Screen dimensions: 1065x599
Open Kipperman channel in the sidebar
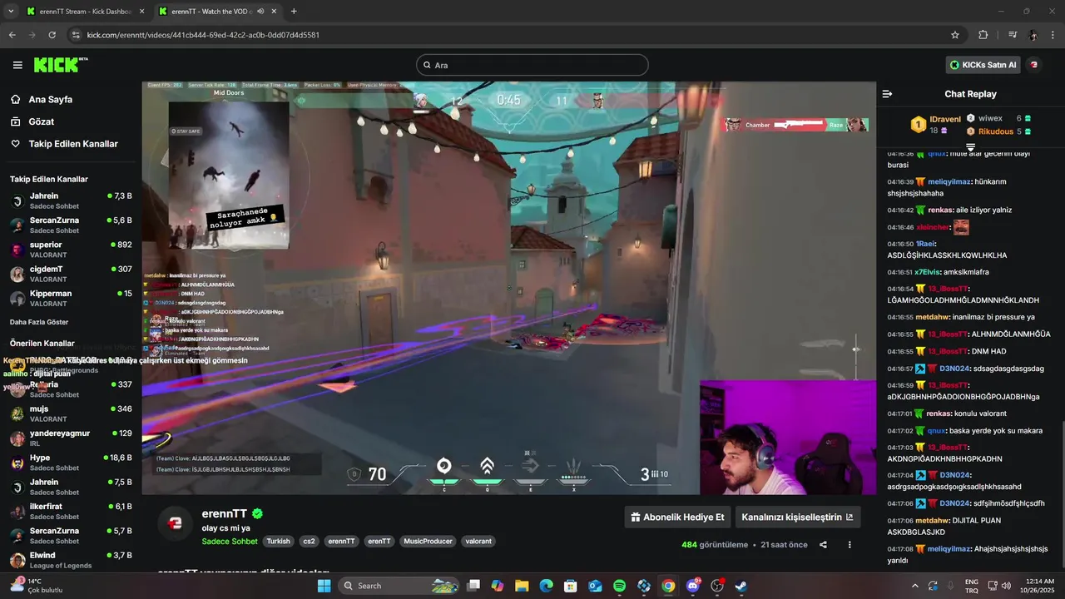pyautogui.click(x=71, y=298)
